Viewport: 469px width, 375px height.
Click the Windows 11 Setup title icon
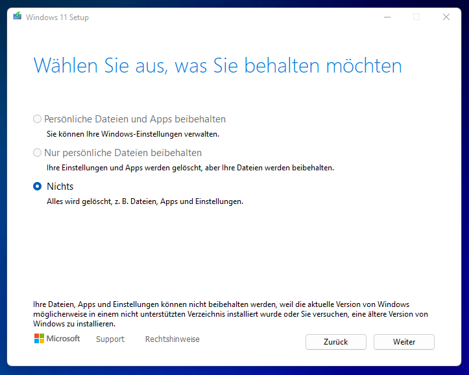[x=18, y=16]
